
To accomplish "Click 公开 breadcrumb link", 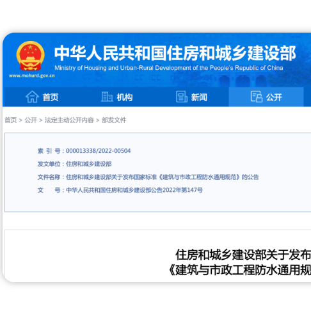I will point(31,120).
